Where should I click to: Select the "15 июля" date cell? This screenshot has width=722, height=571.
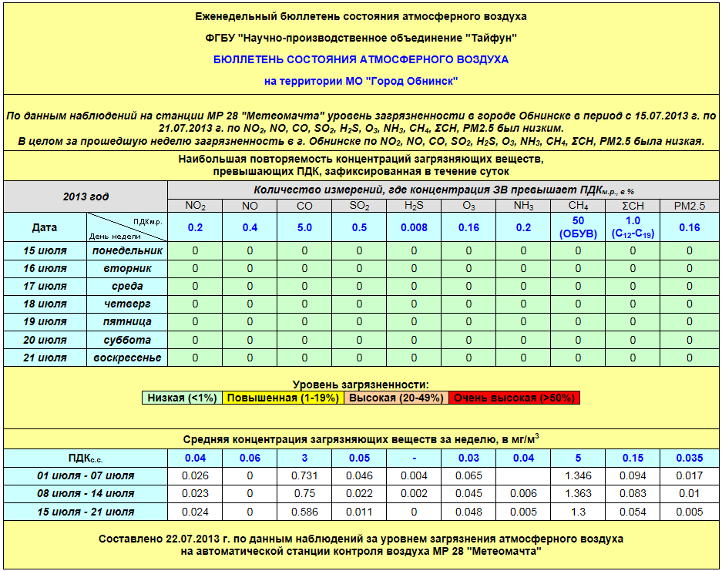(45, 251)
